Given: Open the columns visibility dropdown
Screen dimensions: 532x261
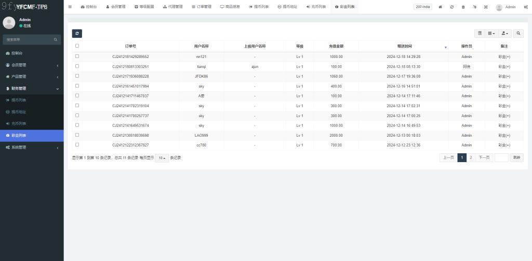Looking at the screenshot, I should [x=491, y=33].
